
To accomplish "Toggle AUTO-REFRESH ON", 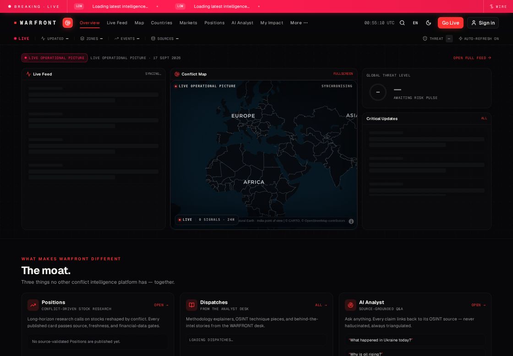I will tap(479, 38).
